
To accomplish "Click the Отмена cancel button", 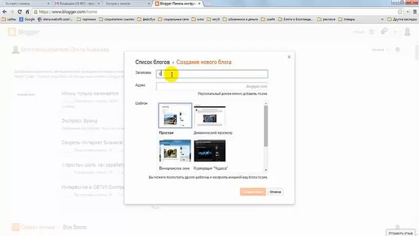I will click(x=275, y=192).
